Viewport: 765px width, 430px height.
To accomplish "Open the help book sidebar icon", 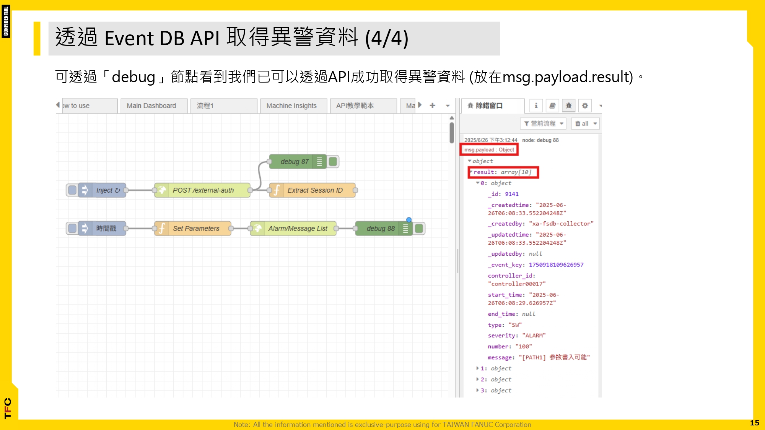I will (552, 105).
